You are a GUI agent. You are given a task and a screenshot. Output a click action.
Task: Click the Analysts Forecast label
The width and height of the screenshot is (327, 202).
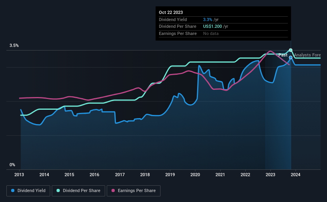[307, 55]
